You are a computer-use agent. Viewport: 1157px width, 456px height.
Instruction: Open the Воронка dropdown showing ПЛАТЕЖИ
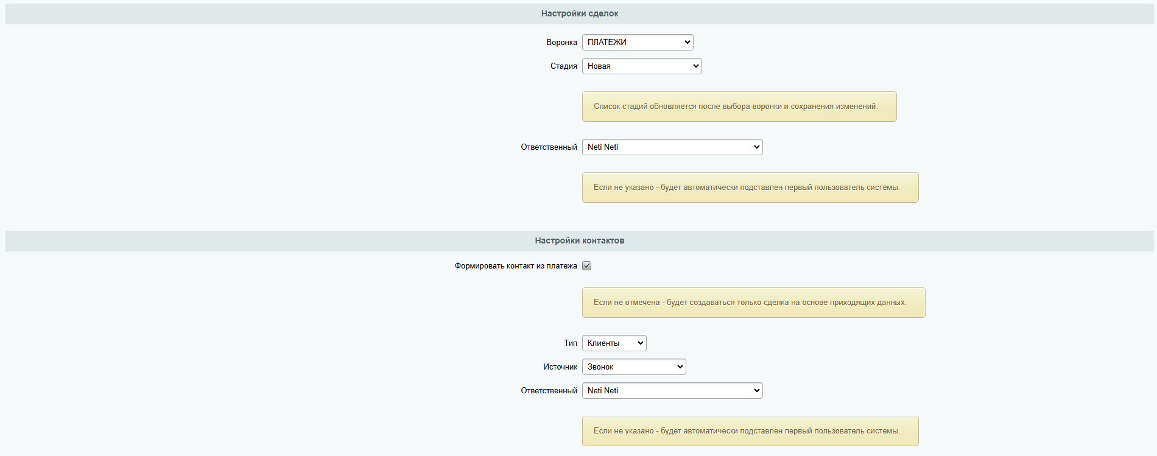(x=637, y=42)
